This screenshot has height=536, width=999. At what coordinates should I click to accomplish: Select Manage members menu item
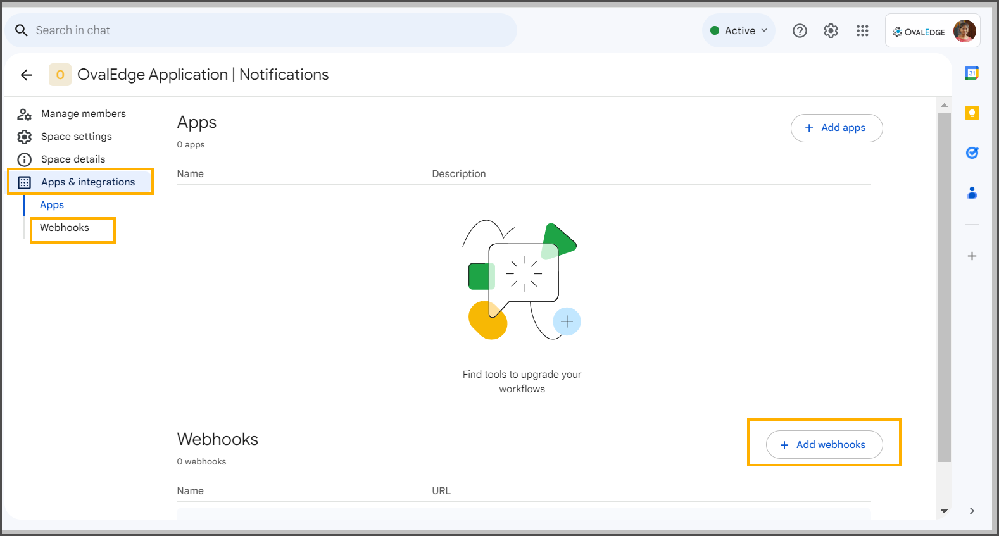pos(83,114)
